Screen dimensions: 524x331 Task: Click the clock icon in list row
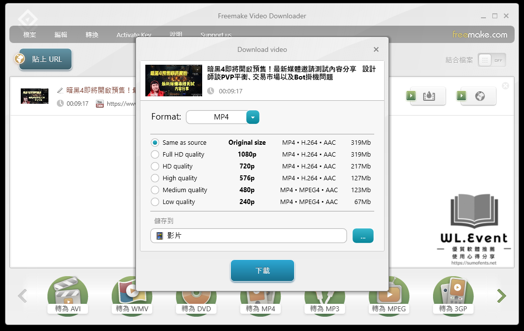point(60,104)
